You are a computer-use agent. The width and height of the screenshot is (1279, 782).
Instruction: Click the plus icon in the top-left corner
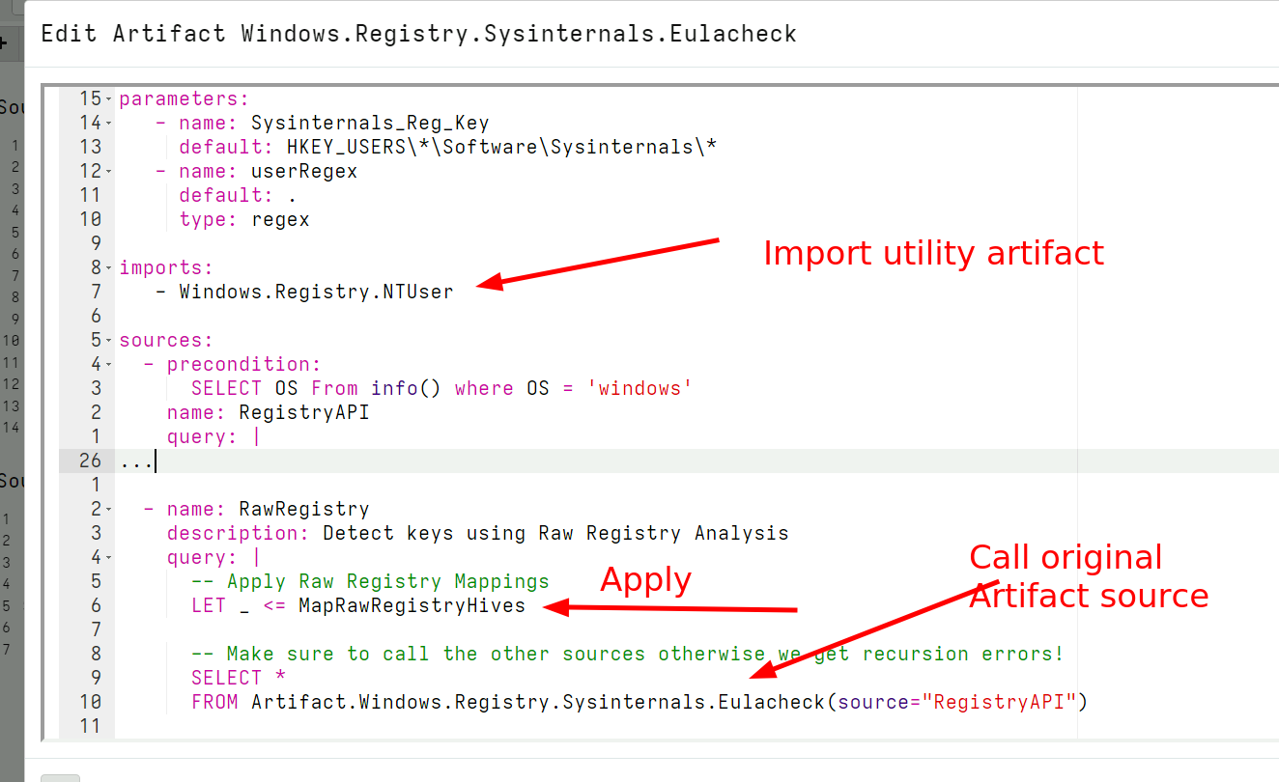click(7, 42)
